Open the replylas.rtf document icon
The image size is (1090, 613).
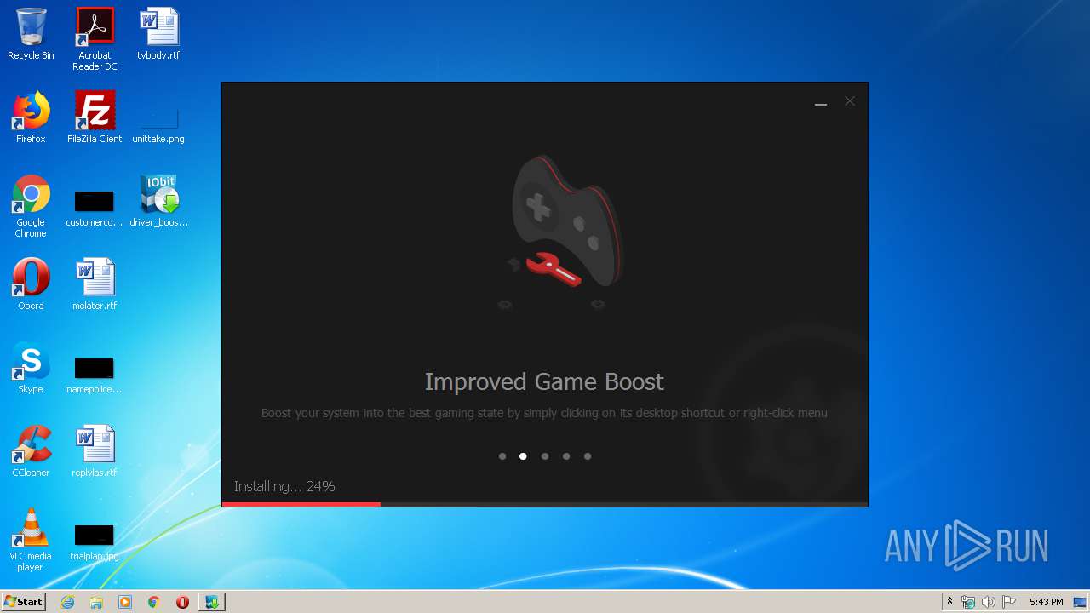point(95,451)
